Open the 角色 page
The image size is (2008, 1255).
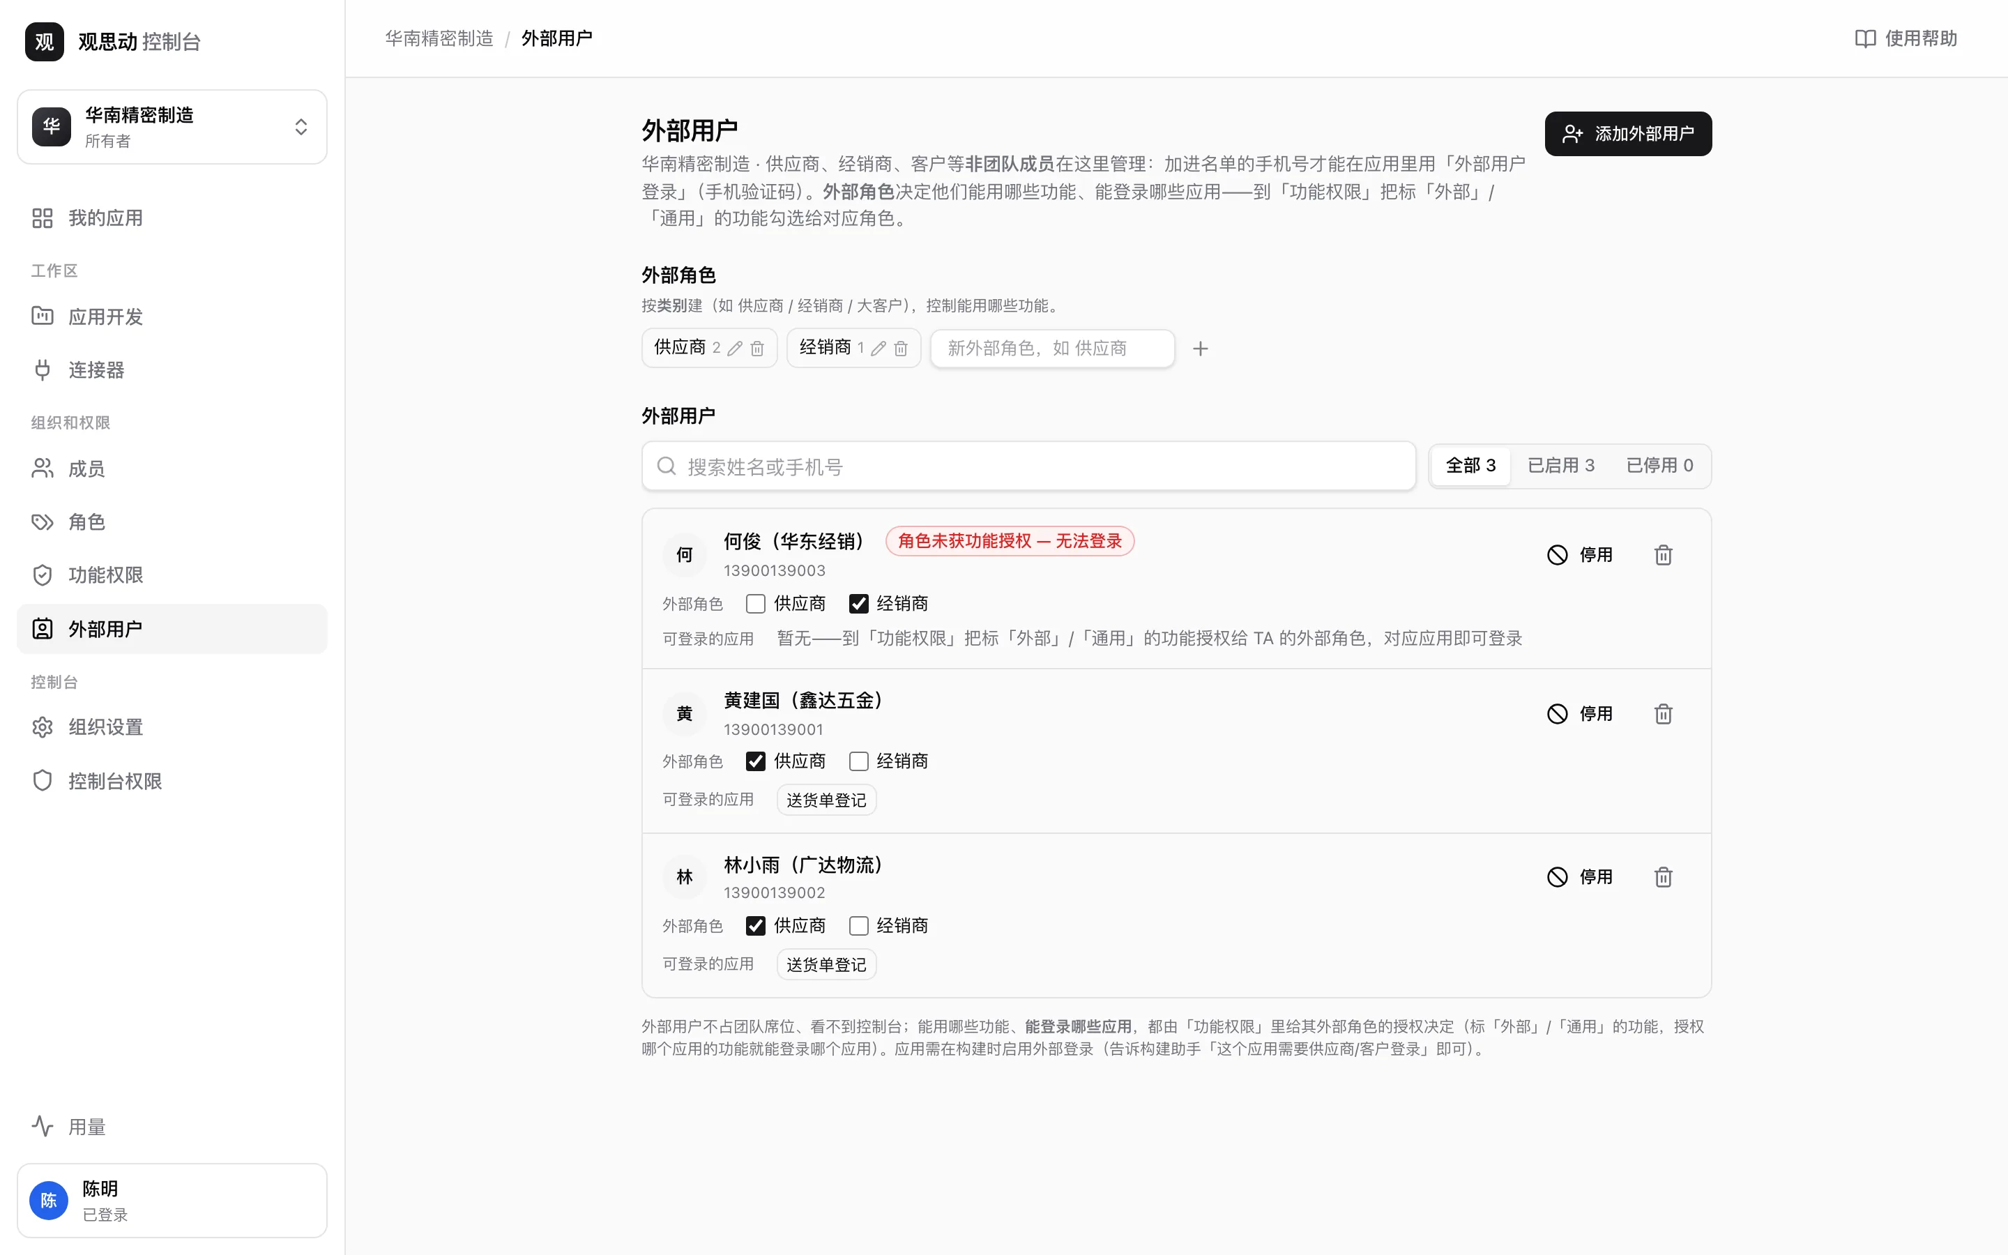(x=172, y=522)
